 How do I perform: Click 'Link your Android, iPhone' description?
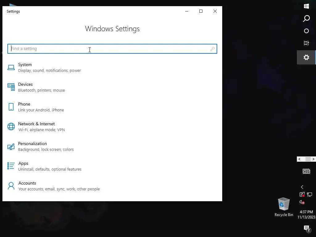[x=41, y=110]
